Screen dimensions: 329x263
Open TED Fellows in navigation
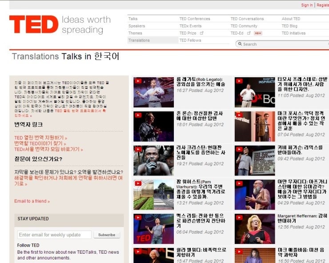click(x=190, y=40)
